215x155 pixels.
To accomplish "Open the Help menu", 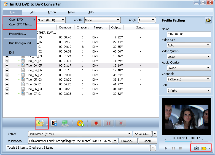I will pyautogui.click(x=90, y=12).
